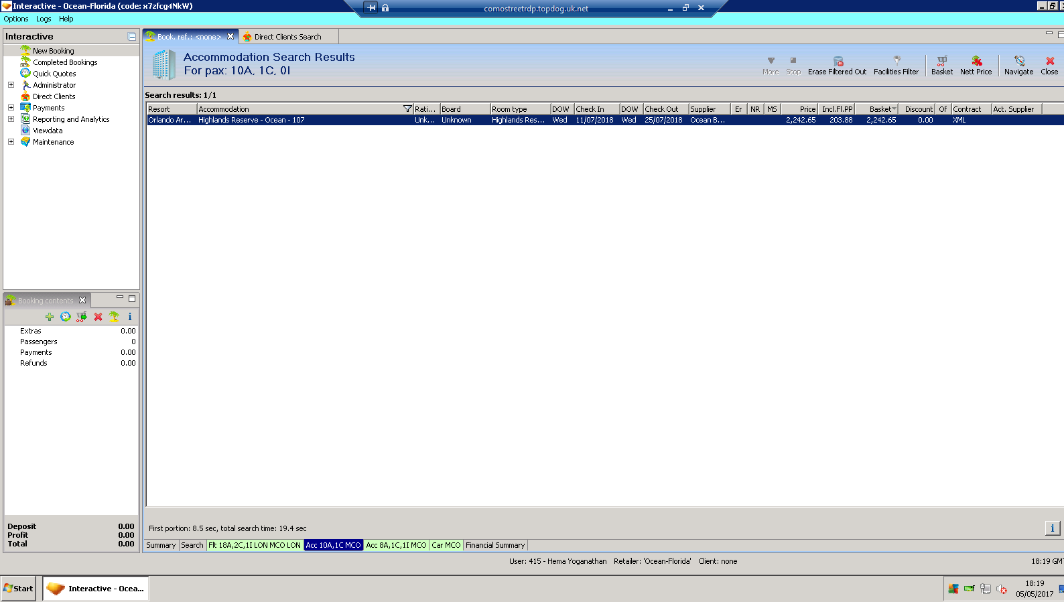1064x602 pixels.
Task: Sort by the Check In column header
Action: point(596,109)
